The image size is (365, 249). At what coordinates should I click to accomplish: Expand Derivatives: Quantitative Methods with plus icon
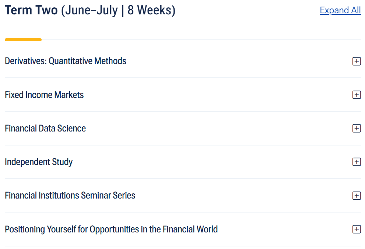[x=357, y=61]
